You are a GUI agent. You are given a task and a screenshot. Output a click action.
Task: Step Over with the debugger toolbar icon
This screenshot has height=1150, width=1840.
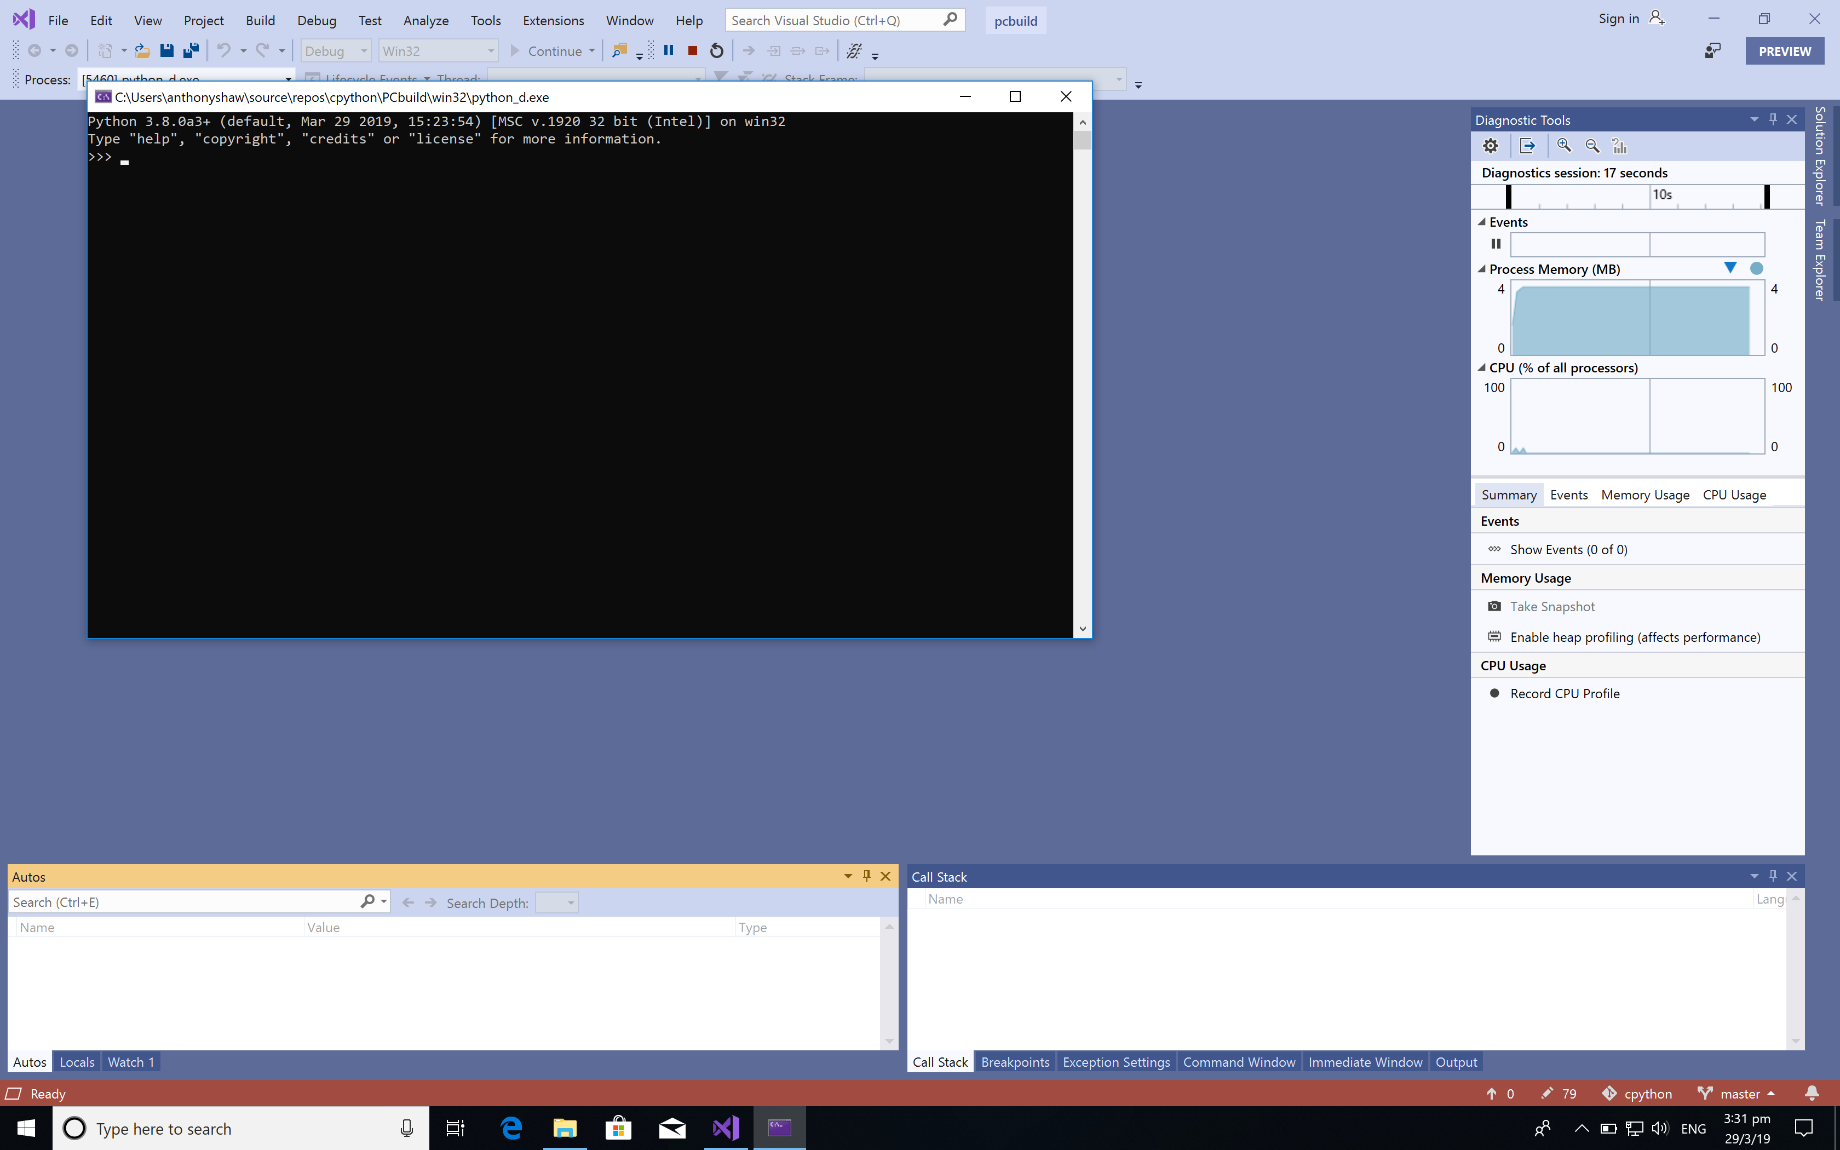pyautogui.click(x=796, y=50)
